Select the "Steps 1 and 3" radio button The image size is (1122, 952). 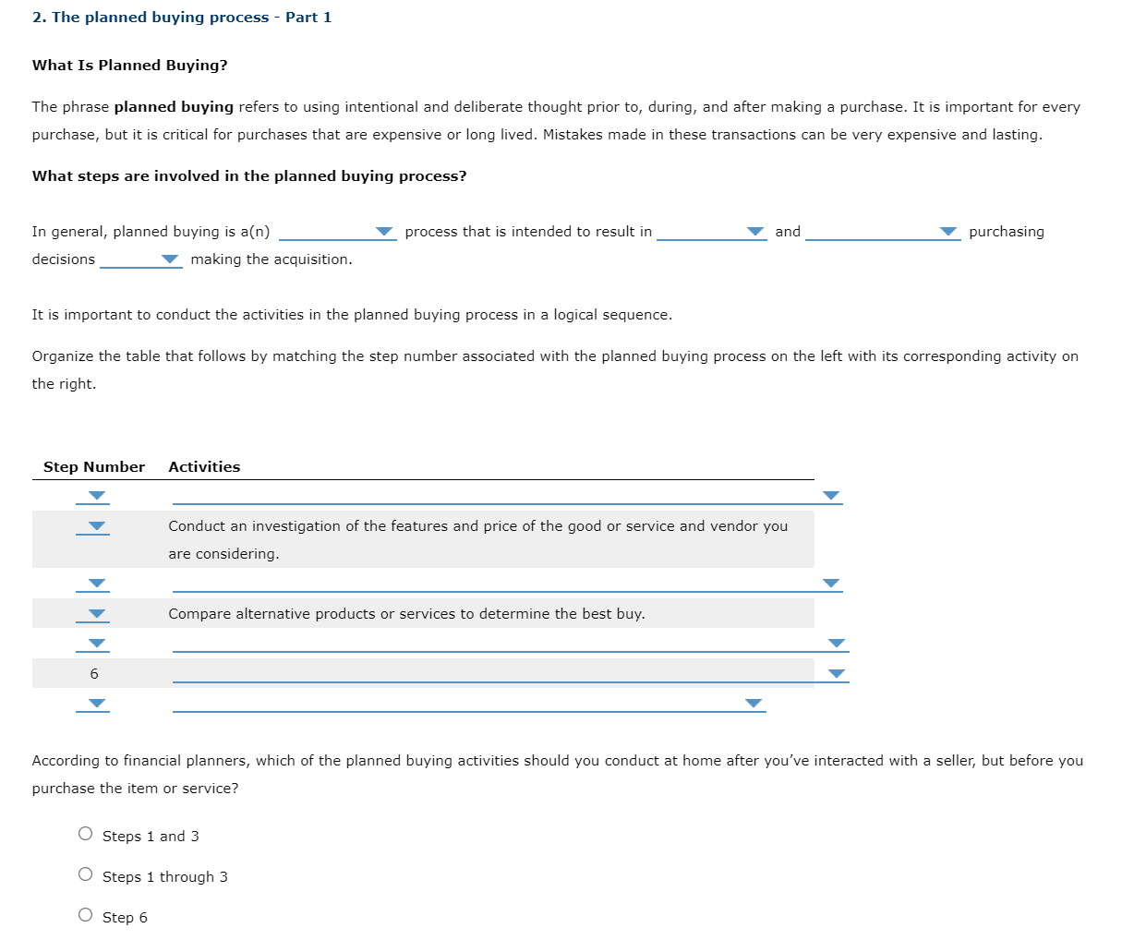[x=85, y=833]
